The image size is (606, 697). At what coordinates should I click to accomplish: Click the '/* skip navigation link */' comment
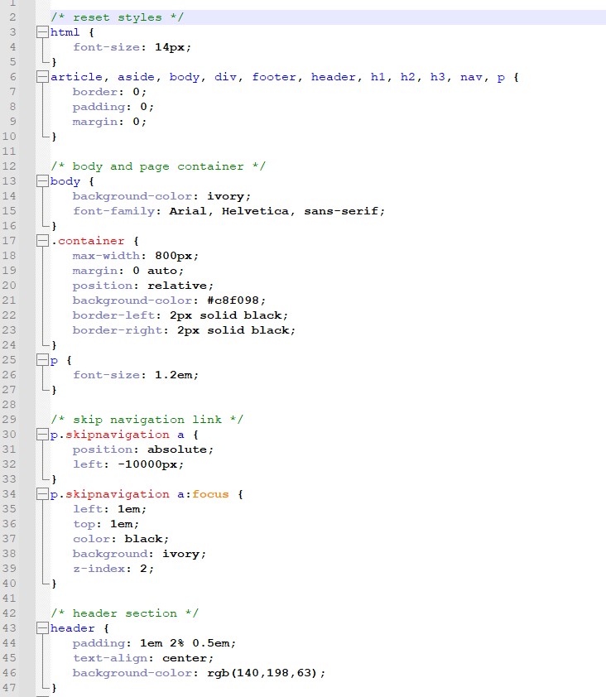pyautogui.click(x=147, y=419)
